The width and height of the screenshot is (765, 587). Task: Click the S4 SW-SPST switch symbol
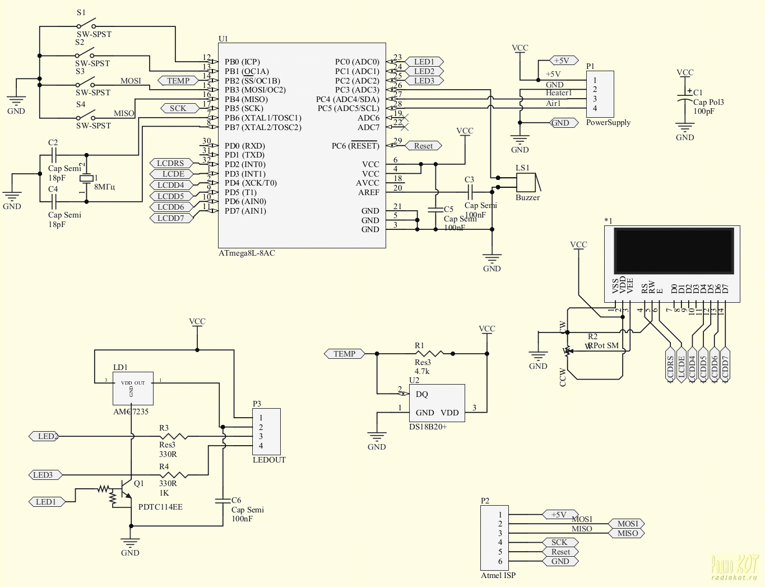[86, 117]
